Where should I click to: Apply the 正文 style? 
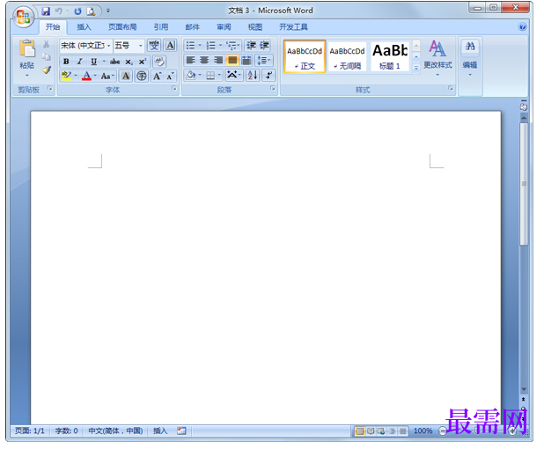click(x=305, y=56)
